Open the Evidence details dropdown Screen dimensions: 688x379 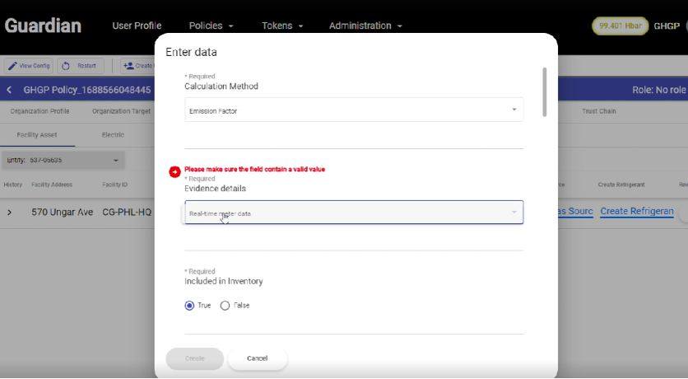click(353, 213)
